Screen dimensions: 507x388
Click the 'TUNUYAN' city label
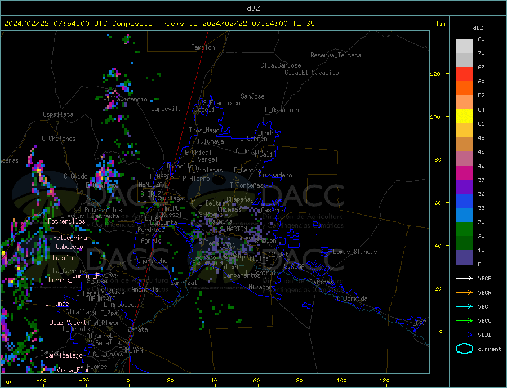click(x=131, y=350)
